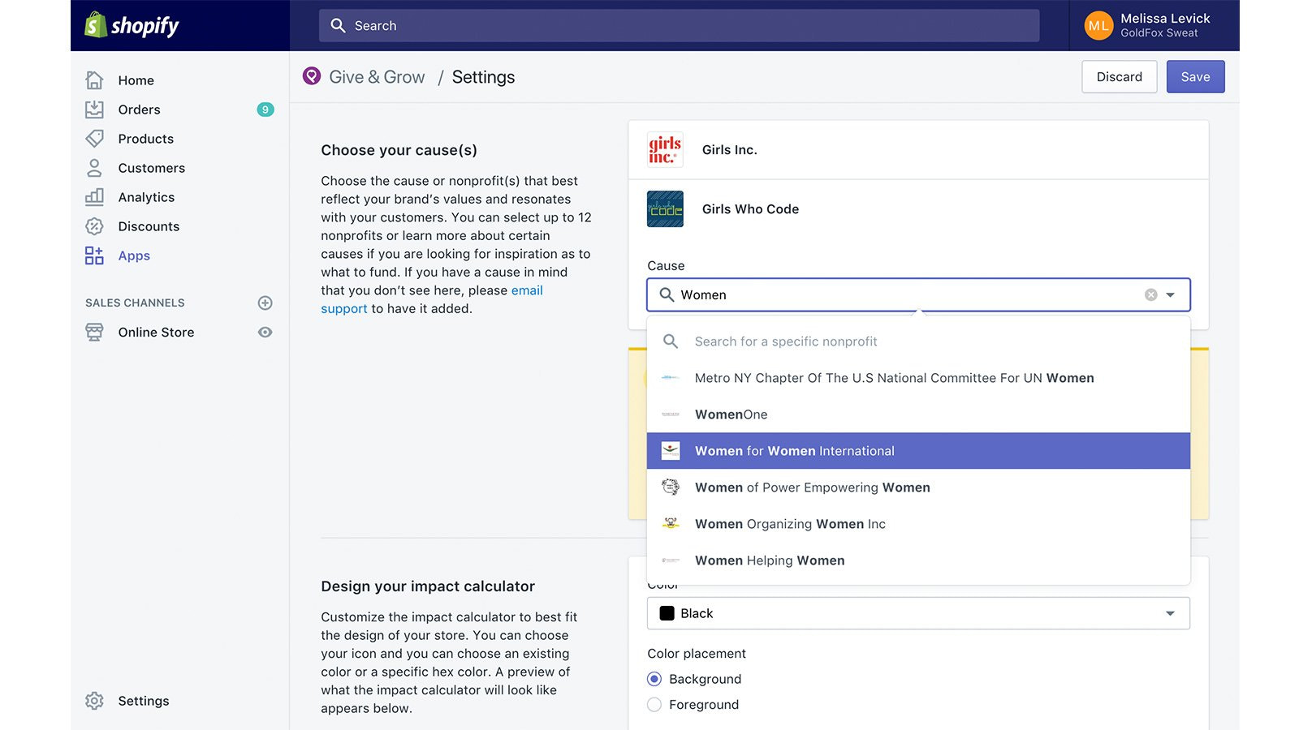Click the ML user avatar
Image resolution: width=1299 pixels, height=730 pixels.
(x=1098, y=25)
